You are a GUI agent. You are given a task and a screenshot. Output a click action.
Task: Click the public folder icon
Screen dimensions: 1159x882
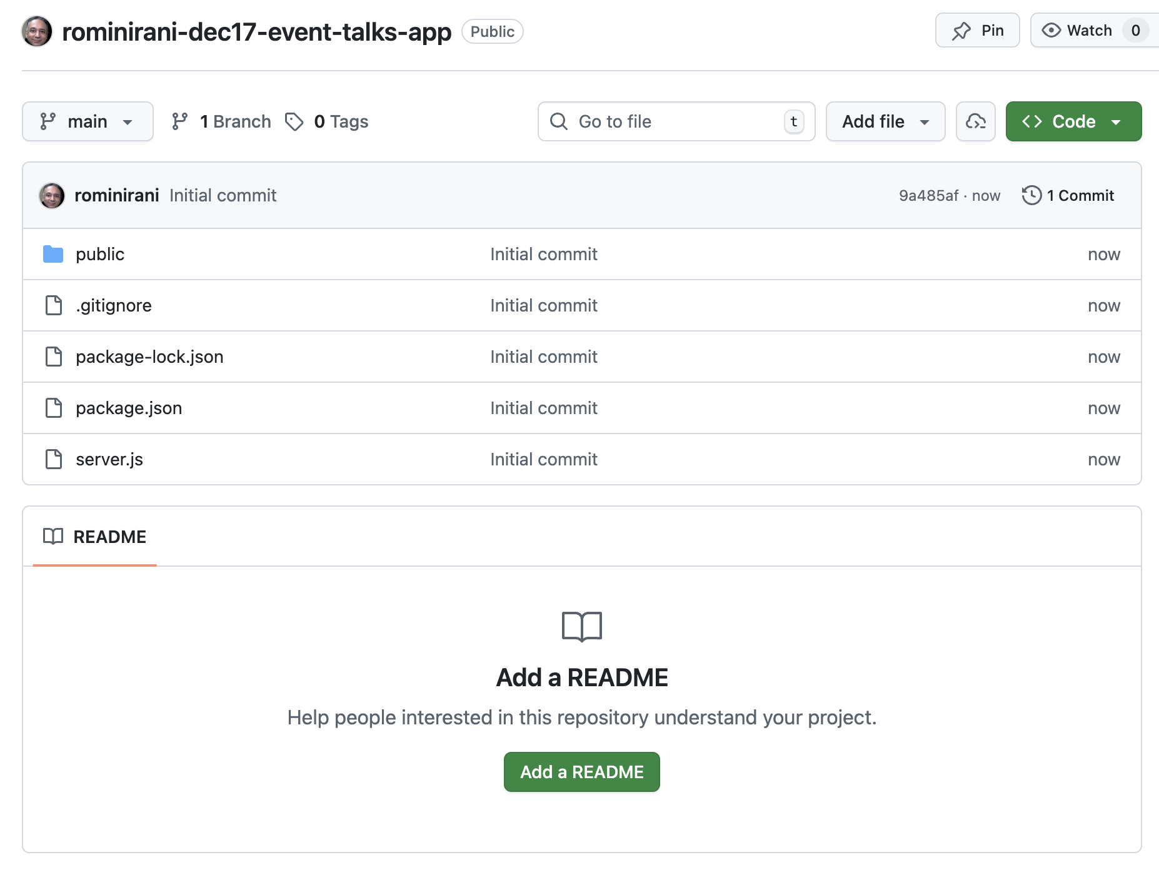53,254
